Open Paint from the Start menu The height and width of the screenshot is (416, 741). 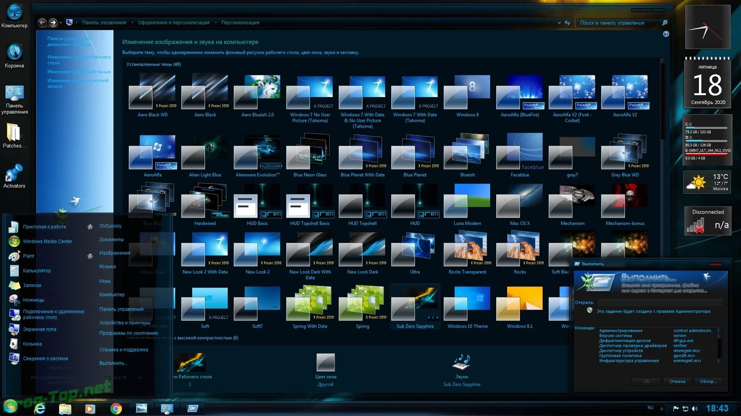pos(29,256)
